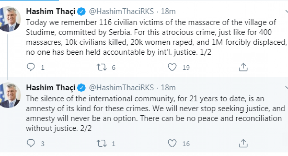
Task: Open Hashim Thaçi's profile from first tweet name
Action: (x=51, y=12)
